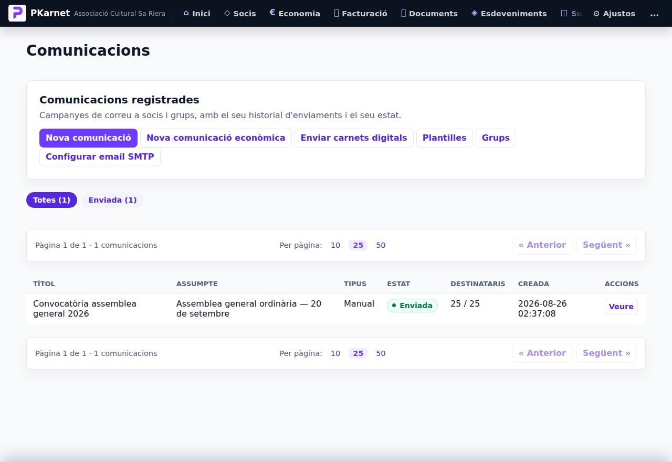Screen dimensions: 672x462
Task: Open the Socis menu
Action: click(x=240, y=14)
